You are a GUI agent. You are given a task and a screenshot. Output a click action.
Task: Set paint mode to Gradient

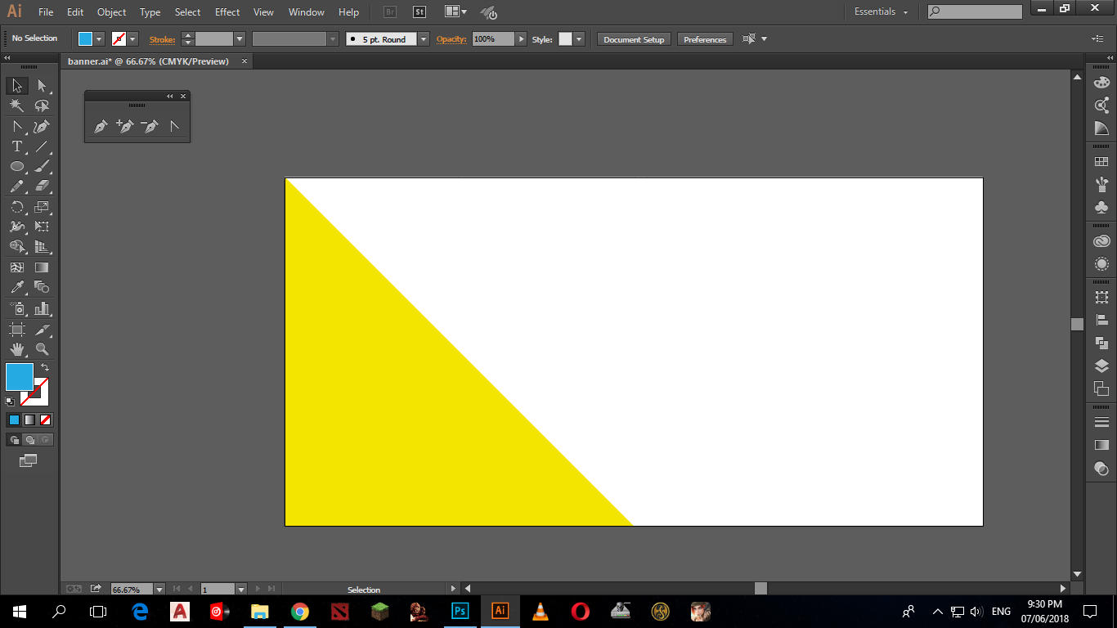pos(29,420)
